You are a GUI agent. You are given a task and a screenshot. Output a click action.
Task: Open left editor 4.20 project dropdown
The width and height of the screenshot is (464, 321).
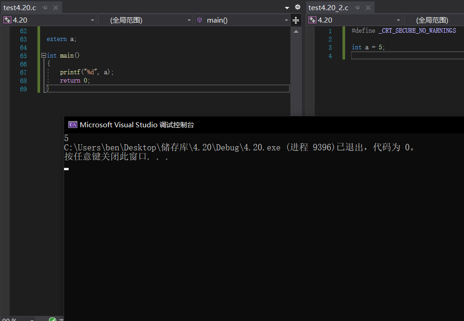tap(49, 20)
